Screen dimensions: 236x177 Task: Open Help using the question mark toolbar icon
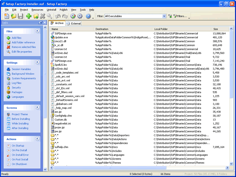click(88, 16)
